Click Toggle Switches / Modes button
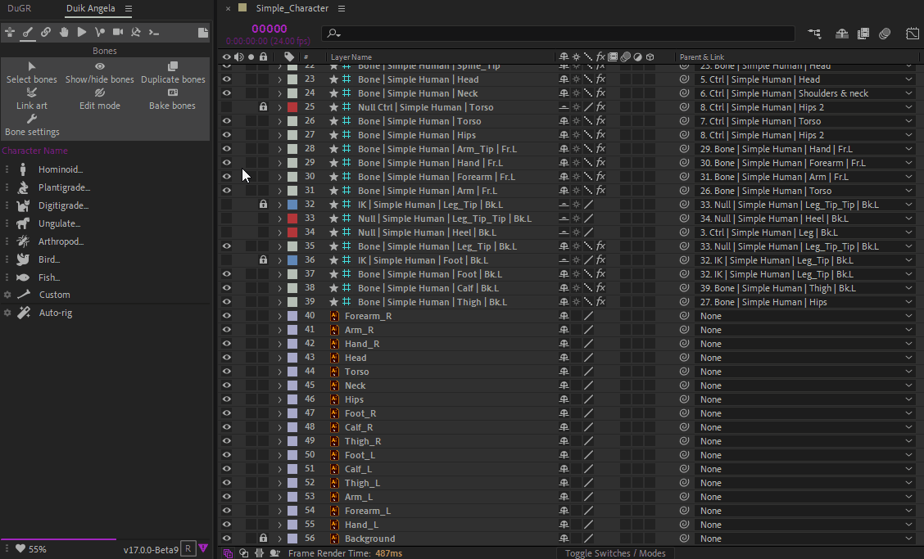The width and height of the screenshot is (924, 559). click(x=616, y=553)
